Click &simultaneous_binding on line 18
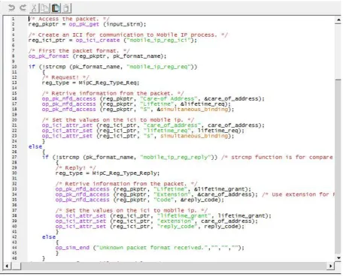Image resolution: width=343 pixels, height=277 pixels. tap(193, 110)
